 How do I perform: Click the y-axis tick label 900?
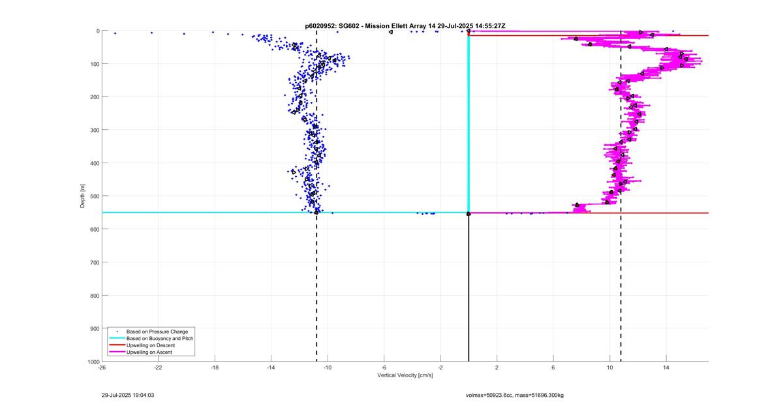tap(95, 328)
